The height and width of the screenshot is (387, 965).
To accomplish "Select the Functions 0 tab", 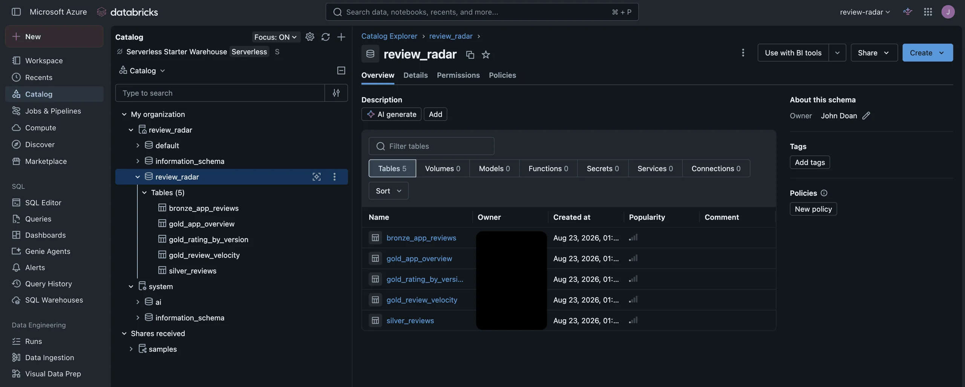I will pyautogui.click(x=548, y=168).
